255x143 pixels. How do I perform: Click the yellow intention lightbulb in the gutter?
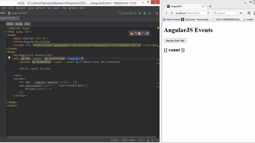(9, 58)
